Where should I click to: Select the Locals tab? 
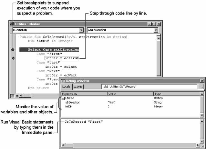[x=66, y=87]
